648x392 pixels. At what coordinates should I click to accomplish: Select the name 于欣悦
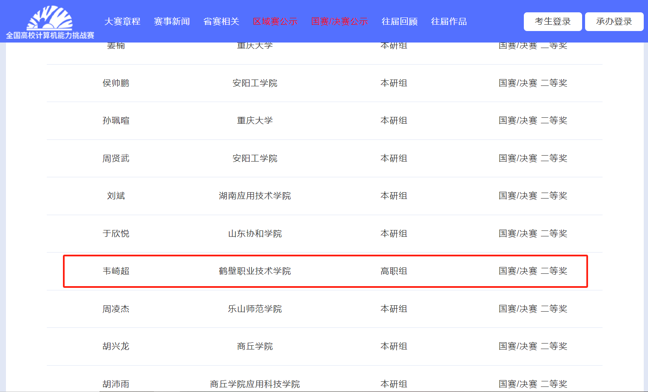tap(116, 233)
